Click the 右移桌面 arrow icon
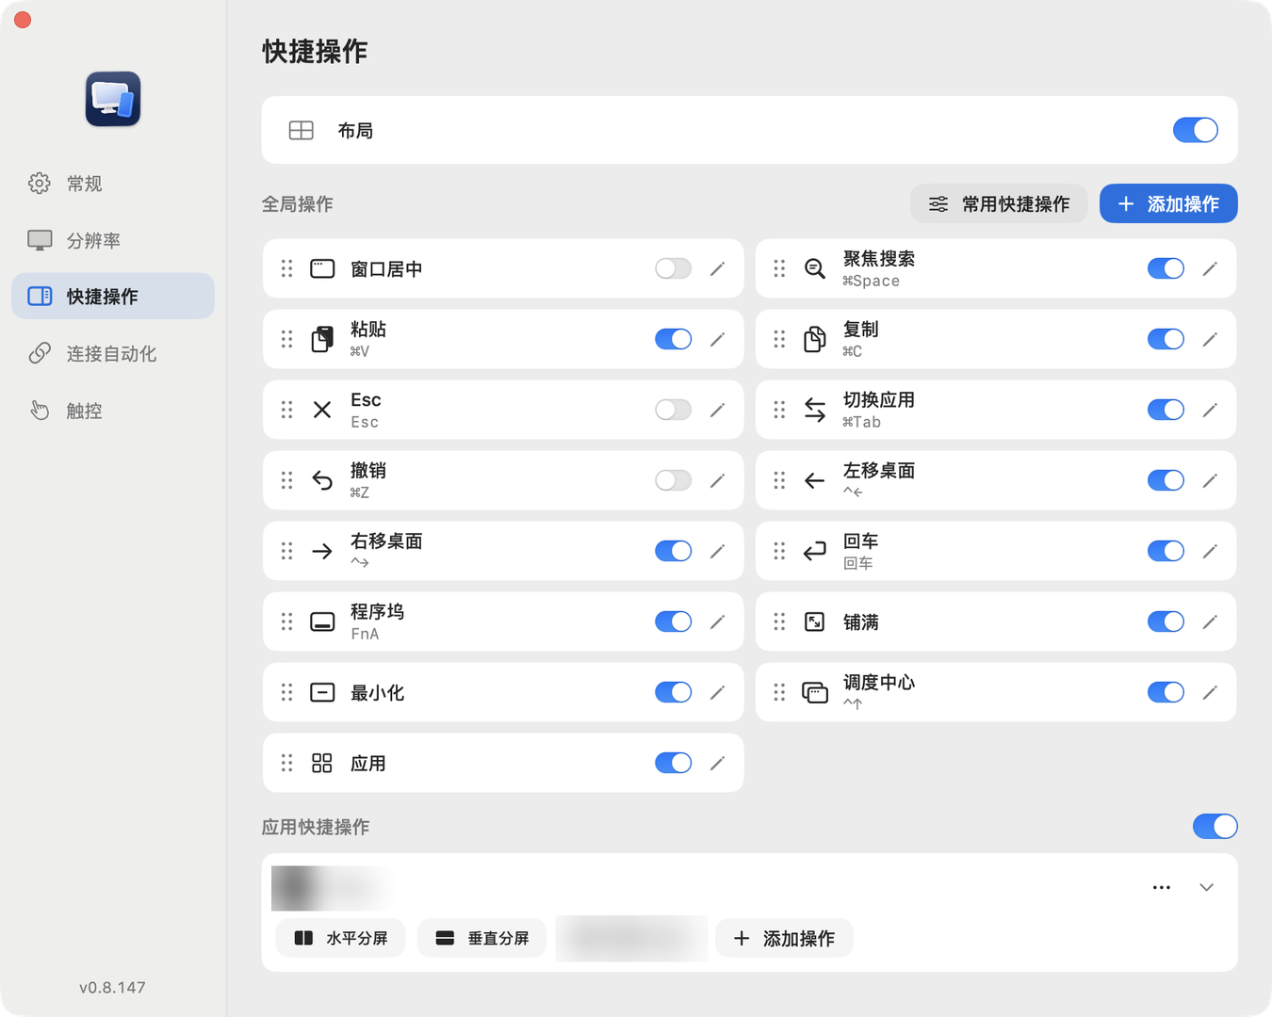This screenshot has height=1017, width=1272. 322,551
